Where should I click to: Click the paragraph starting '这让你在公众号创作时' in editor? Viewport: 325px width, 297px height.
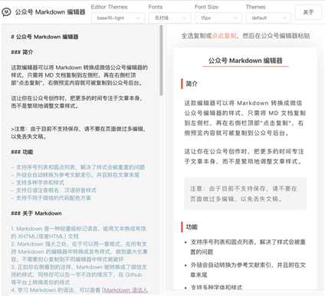[77, 102]
